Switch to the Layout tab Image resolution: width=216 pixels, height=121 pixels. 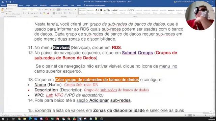(35, 5)
